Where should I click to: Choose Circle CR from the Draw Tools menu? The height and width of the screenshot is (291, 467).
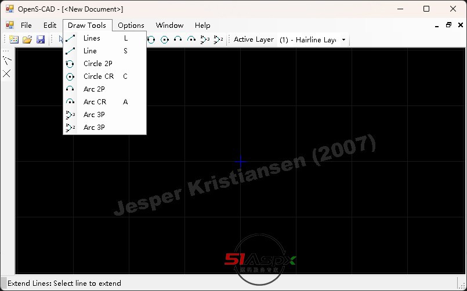pyautogui.click(x=104, y=77)
